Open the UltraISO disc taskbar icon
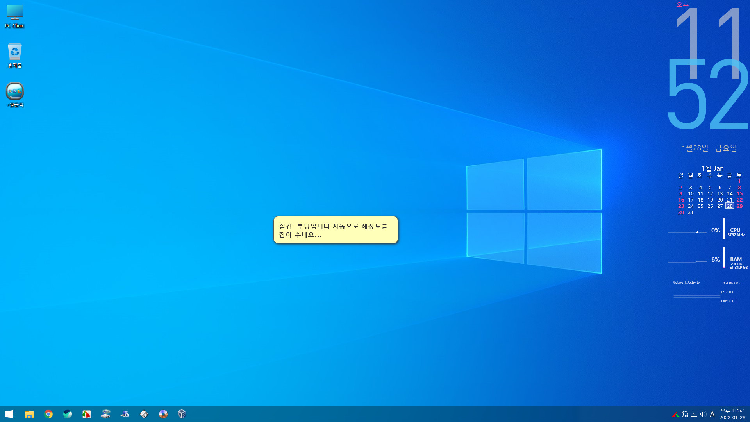The width and height of the screenshot is (750, 422). [x=163, y=414]
